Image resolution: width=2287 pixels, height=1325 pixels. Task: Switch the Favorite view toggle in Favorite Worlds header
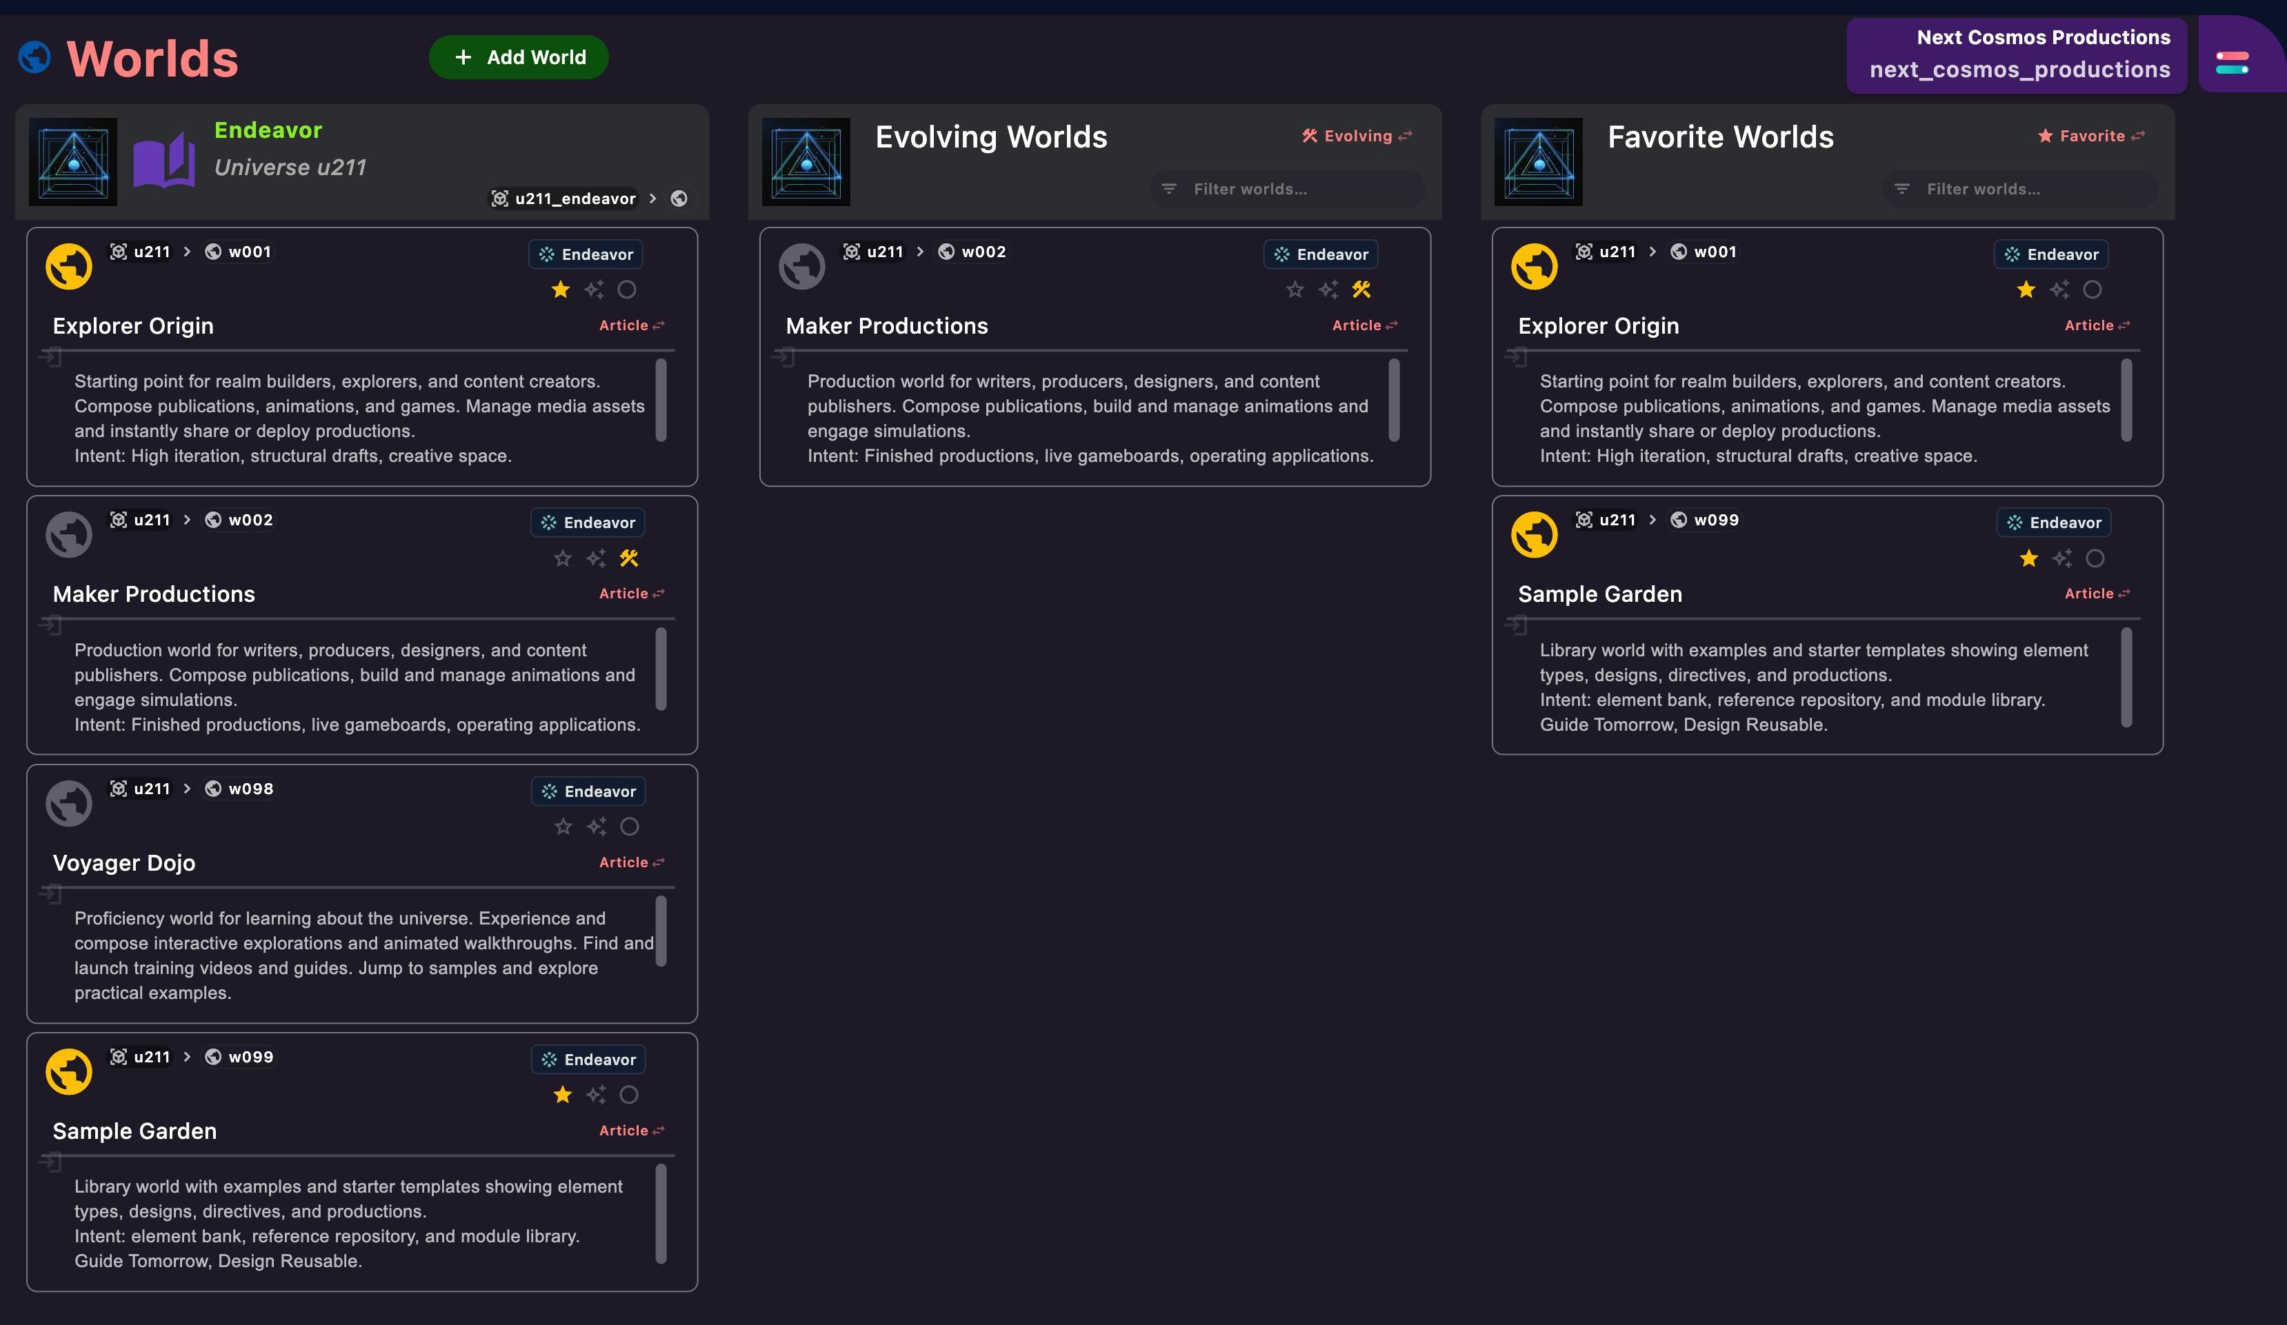[2091, 136]
